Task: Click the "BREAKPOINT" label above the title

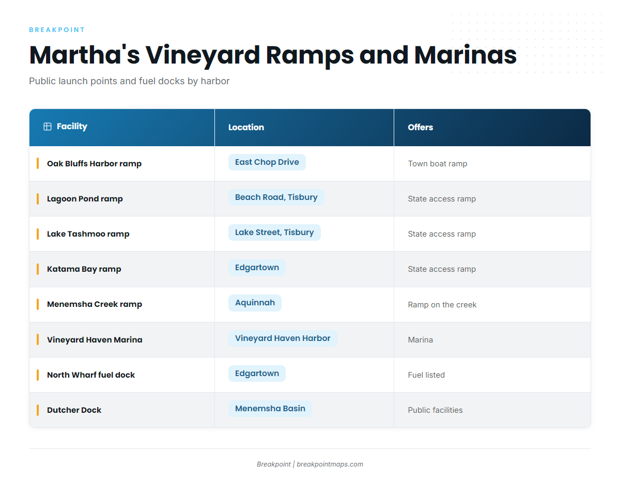Action: tap(57, 30)
